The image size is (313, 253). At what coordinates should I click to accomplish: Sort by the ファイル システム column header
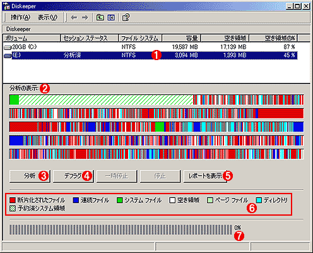pos(140,38)
